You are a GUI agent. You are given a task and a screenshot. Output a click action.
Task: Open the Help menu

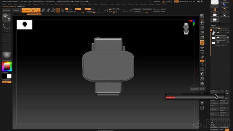(x=164, y=4)
